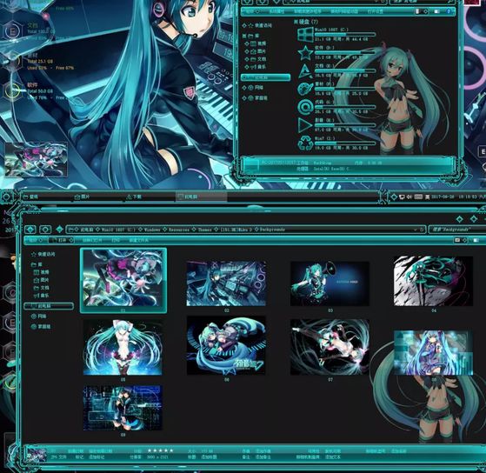This screenshot has height=473, width=486.
Task: Toggle the preview pane in the upper explorer toolbar
Action: [x=437, y=11]
